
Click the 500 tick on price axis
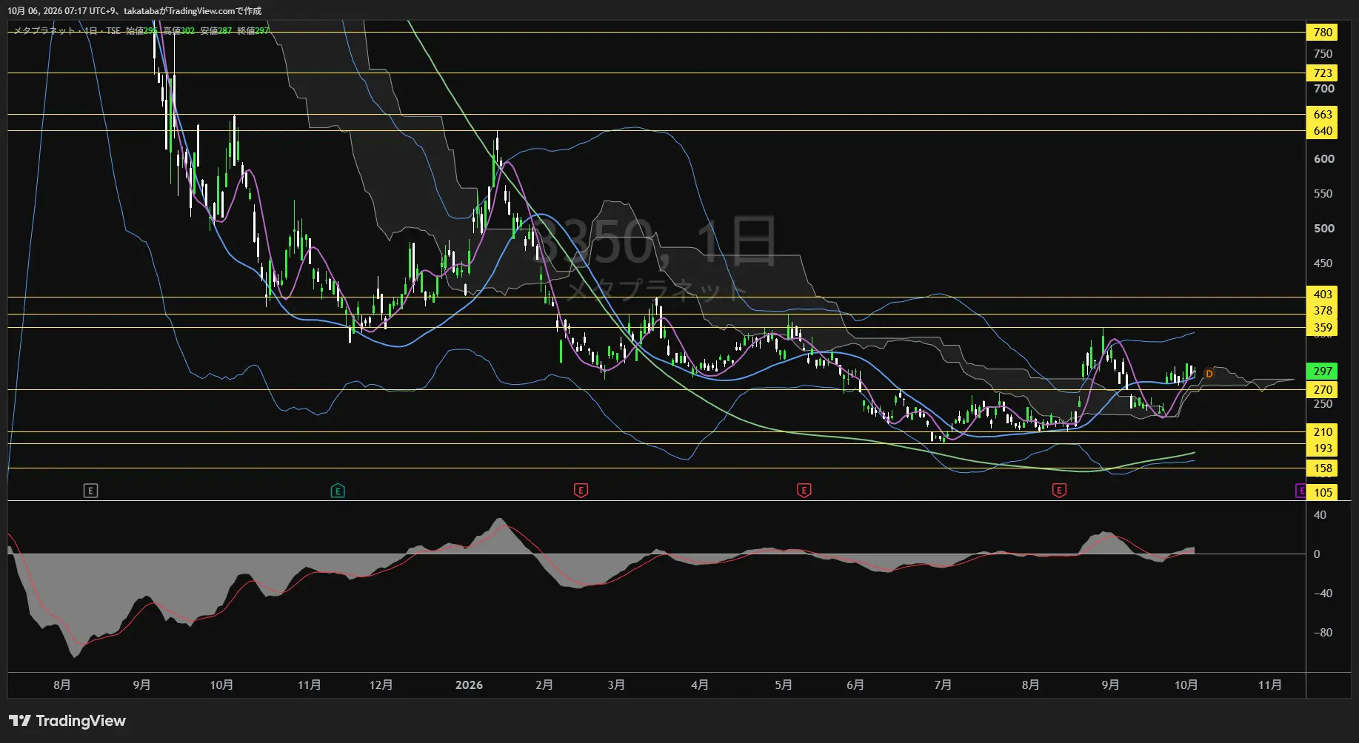point(1323,229)
